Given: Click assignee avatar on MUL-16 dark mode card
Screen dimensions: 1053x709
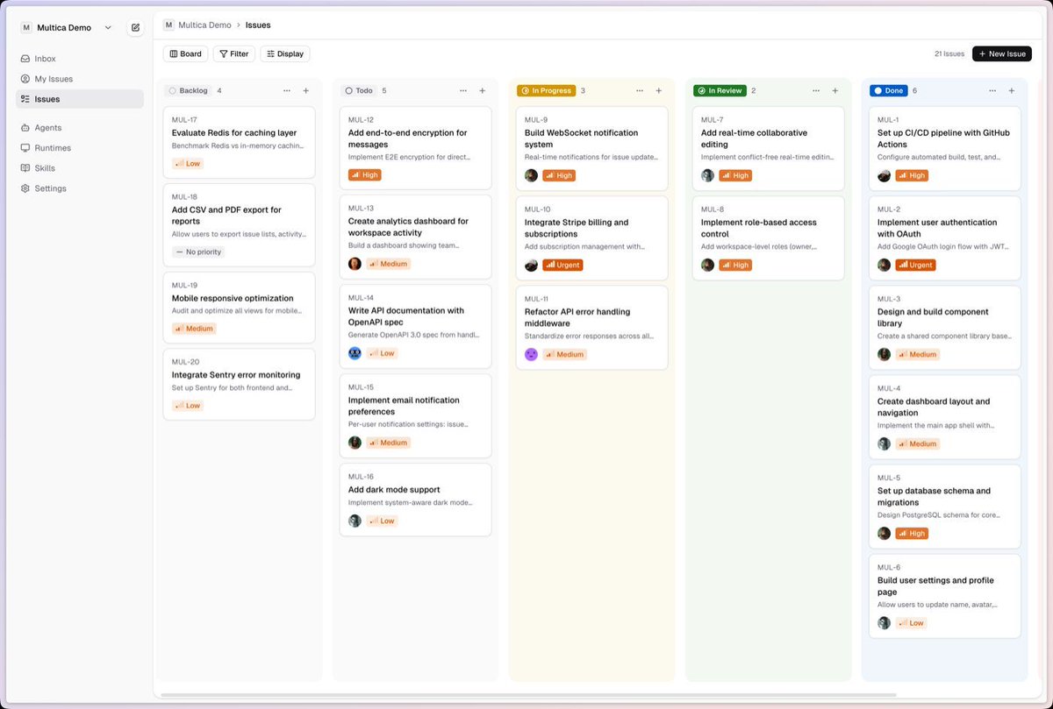Looking at the screenshot, I should pyautogui.click(x=355, y=521).
